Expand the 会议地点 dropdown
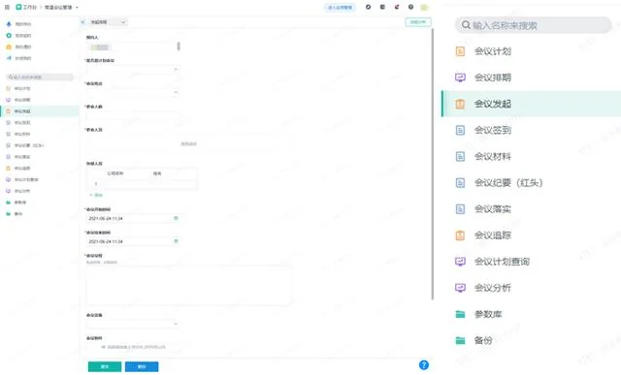The width and height of the screenshot is (621, 375). 133,92
